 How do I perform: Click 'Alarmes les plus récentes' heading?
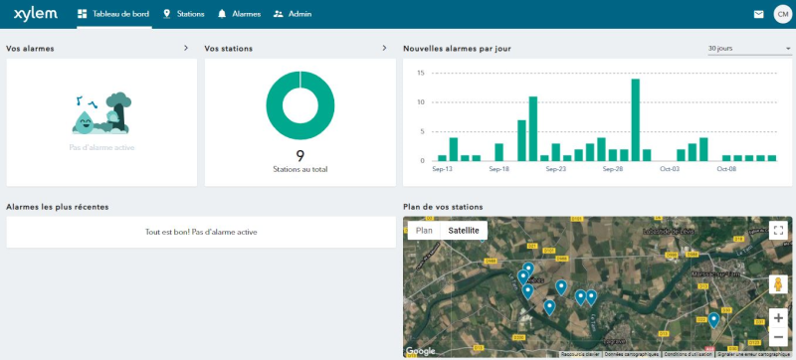click(58, 207)
